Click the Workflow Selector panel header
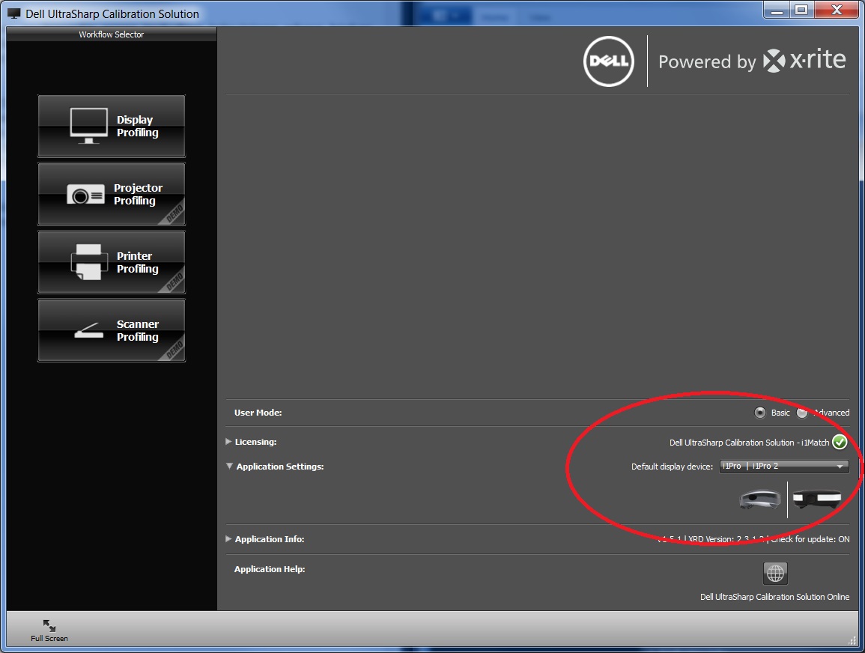865x653 pixels. (112, 34)
